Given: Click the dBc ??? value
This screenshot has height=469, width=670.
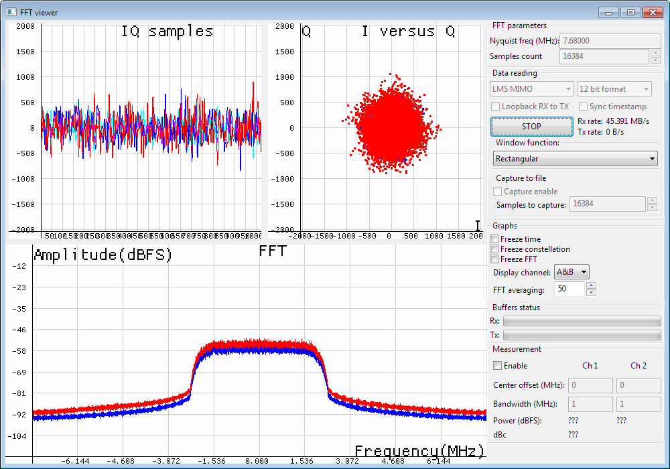Looking at the screenshot, I should click(574, 435).
